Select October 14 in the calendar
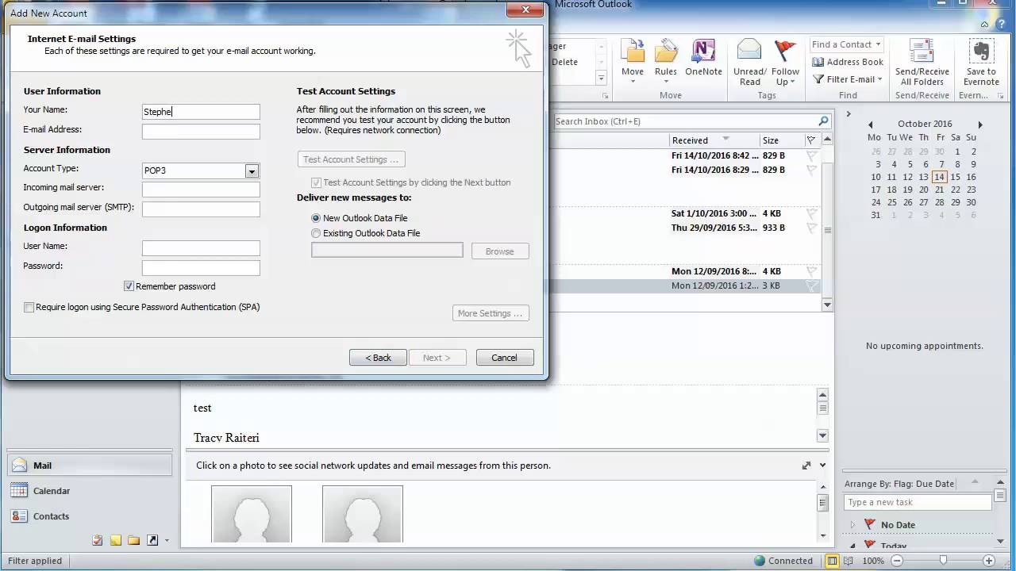1016x571 pixels. click(x=939, y=177)
